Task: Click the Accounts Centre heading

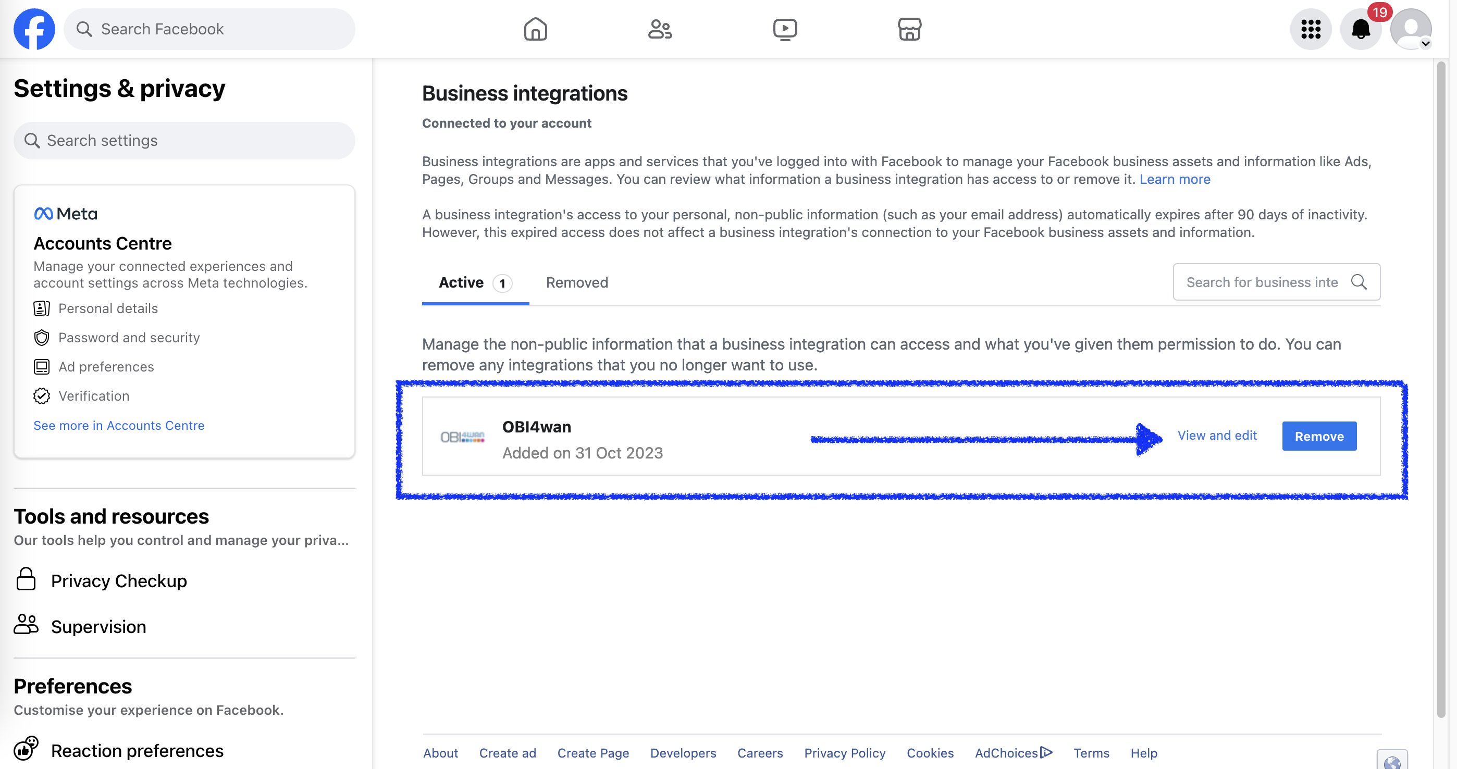Action: click(x=102, y=243)
